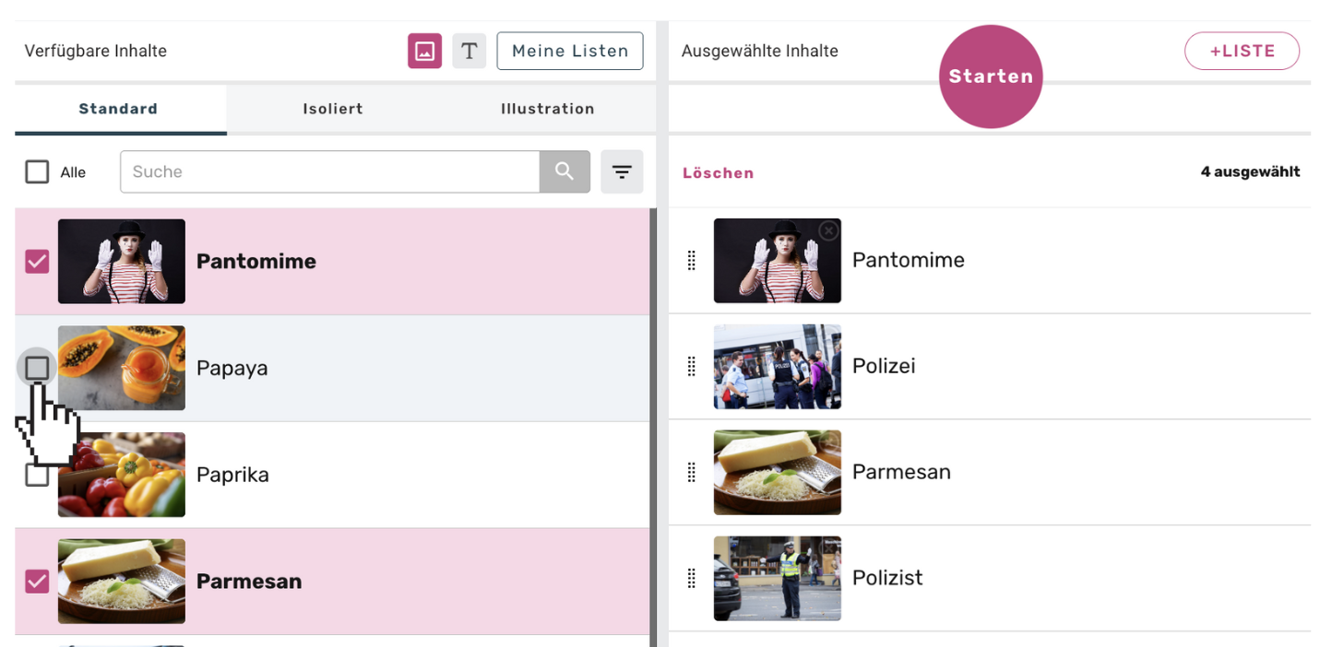Focus the Suche search field
This screenshot has width=1332, height=647.
329,171
